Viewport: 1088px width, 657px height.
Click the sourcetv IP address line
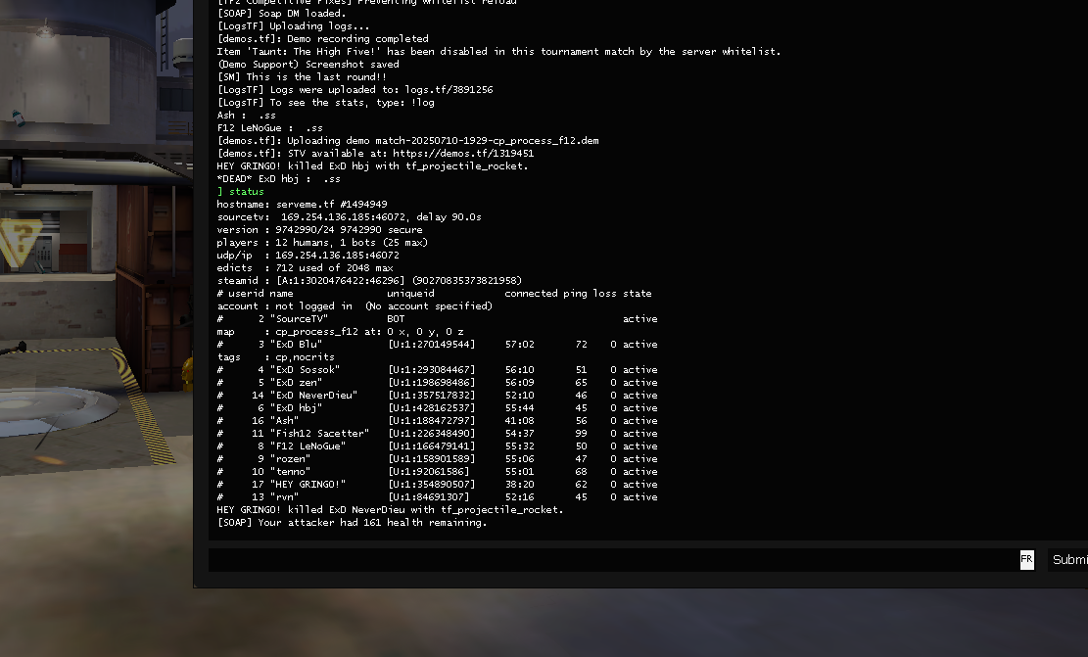(349, 217)
